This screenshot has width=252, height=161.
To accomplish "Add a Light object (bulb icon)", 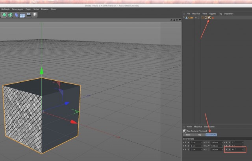I will click(x=35, y=15).
